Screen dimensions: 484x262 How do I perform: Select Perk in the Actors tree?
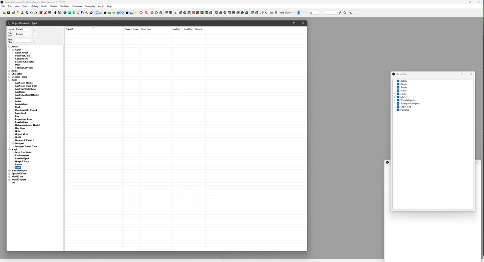18,65
